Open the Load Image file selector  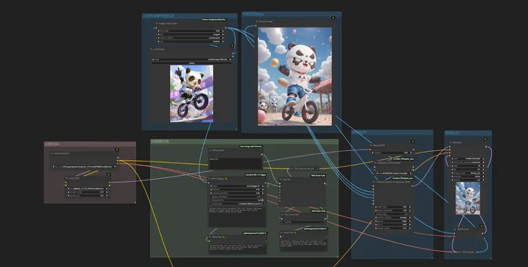click(x=191, y=59)
